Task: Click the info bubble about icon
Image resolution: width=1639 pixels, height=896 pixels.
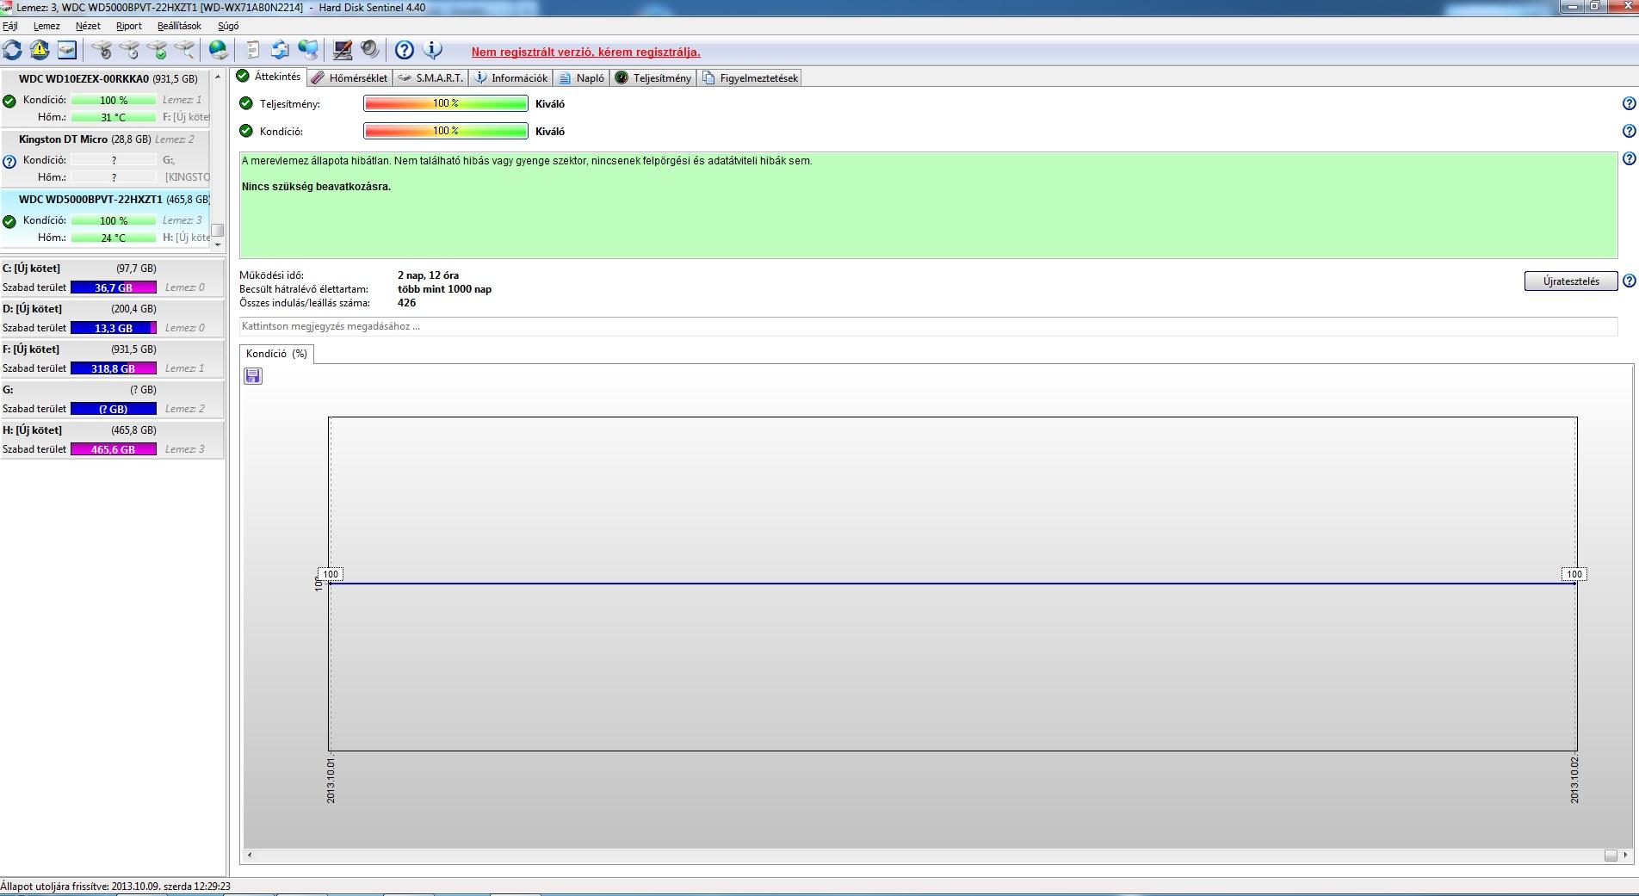Action: (x=432, y=50)
